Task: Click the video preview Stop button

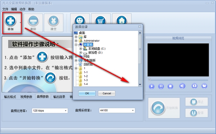Action: tap(170, 86)
